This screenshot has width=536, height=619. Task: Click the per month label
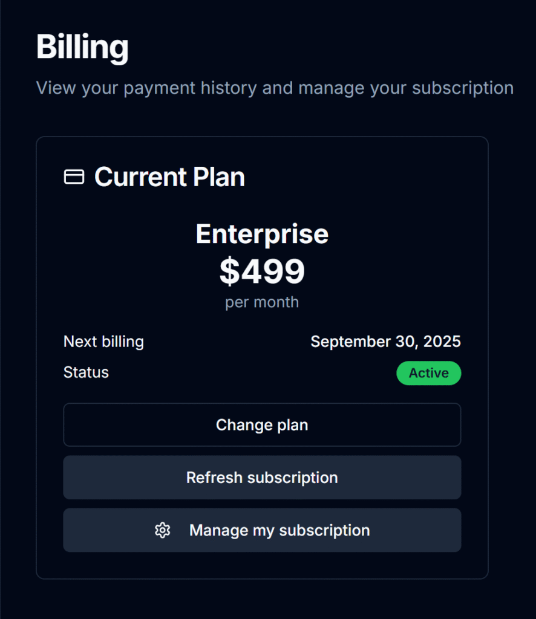(x=262, y=302)
